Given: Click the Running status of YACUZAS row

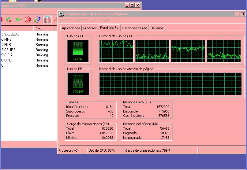Looking at the screenshot, I should (42, 34).
